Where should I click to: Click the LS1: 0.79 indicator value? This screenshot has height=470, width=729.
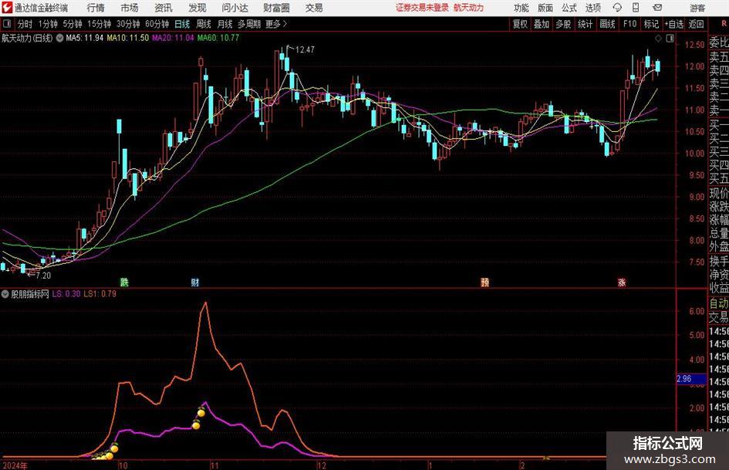click(x=100, y=294)
